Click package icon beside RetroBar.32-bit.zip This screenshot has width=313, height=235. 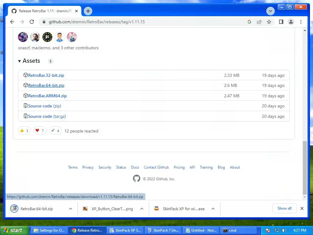pyautogui.click(x=26, y=75)
